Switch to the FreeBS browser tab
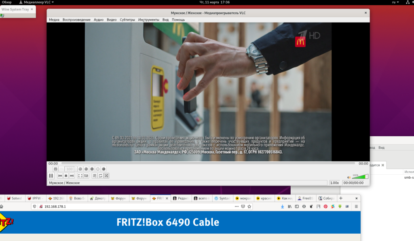Viewport: 414px width, 241px height. [x=305, y=198]
